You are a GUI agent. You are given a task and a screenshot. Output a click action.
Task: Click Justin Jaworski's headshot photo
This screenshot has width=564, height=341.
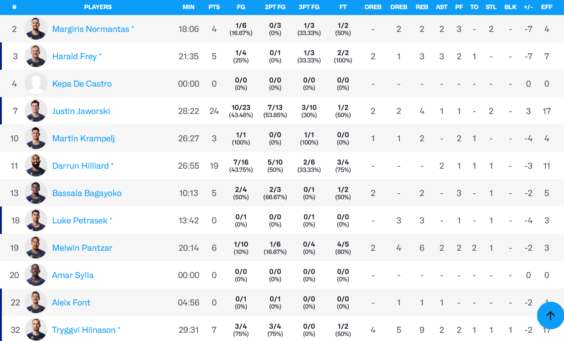36,111
